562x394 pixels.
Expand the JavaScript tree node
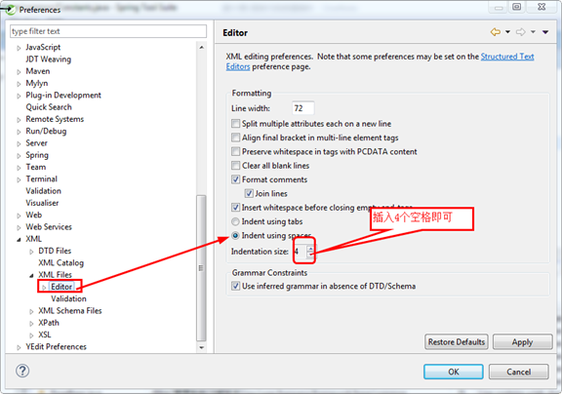tap(19, 48)
